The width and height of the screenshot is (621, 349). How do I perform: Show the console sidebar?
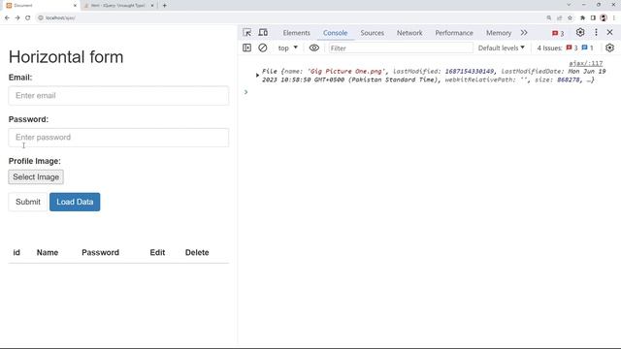[x=246, y=48]
